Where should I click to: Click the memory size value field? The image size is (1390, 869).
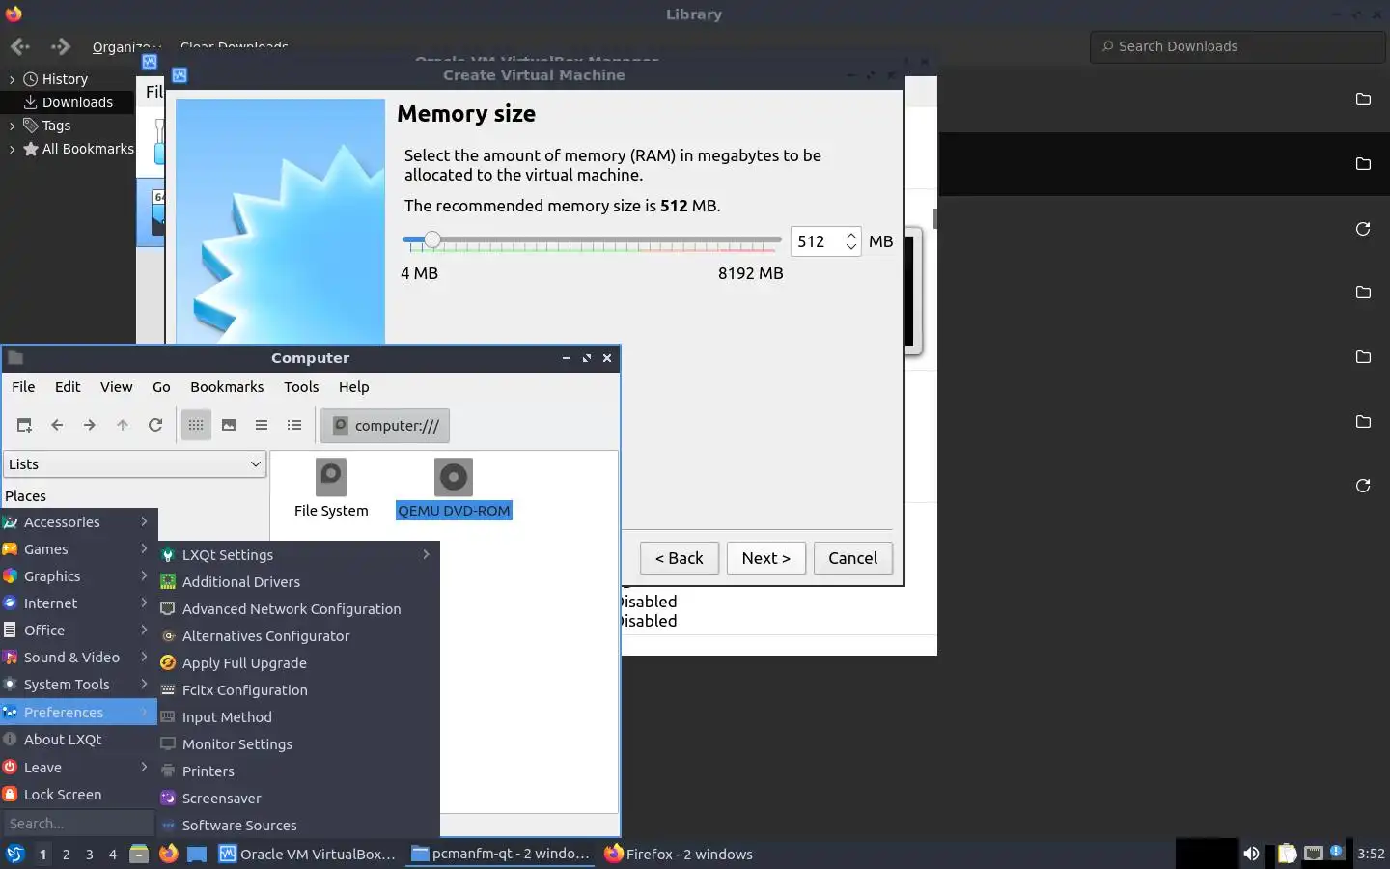click(x=817, y=241)
